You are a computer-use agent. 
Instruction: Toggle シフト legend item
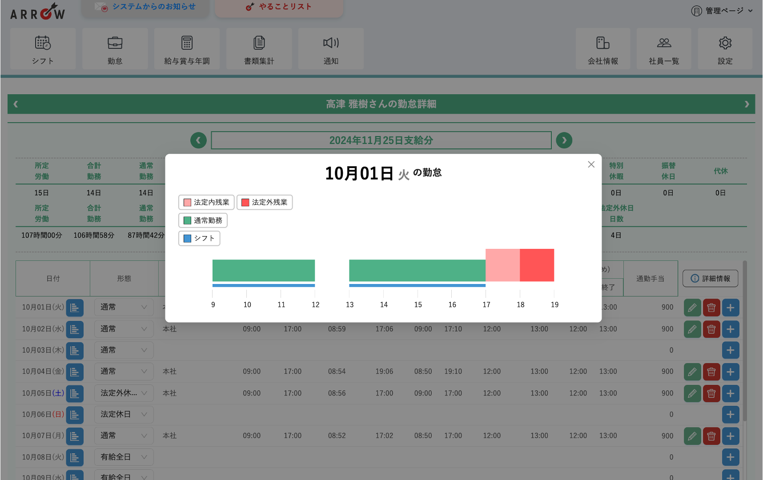tap(199, 238)
